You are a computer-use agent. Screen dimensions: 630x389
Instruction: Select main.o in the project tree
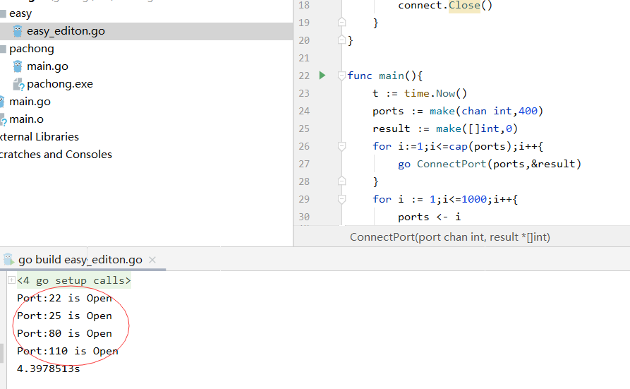tap(25, 119)
